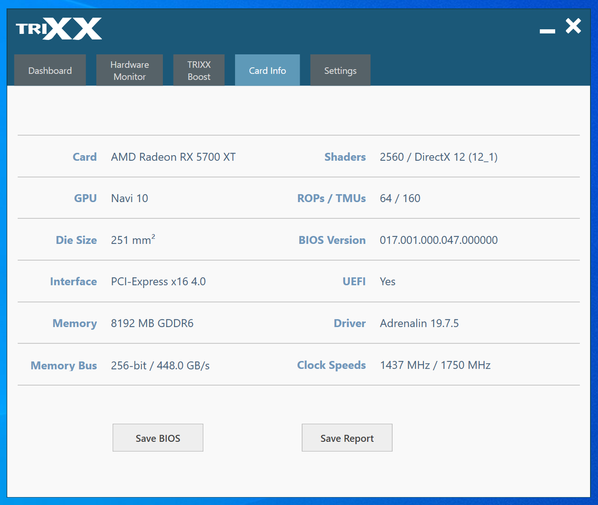This screenshot has width=598, height=505.
Task: Click the Save Report button
Action: 347,438
